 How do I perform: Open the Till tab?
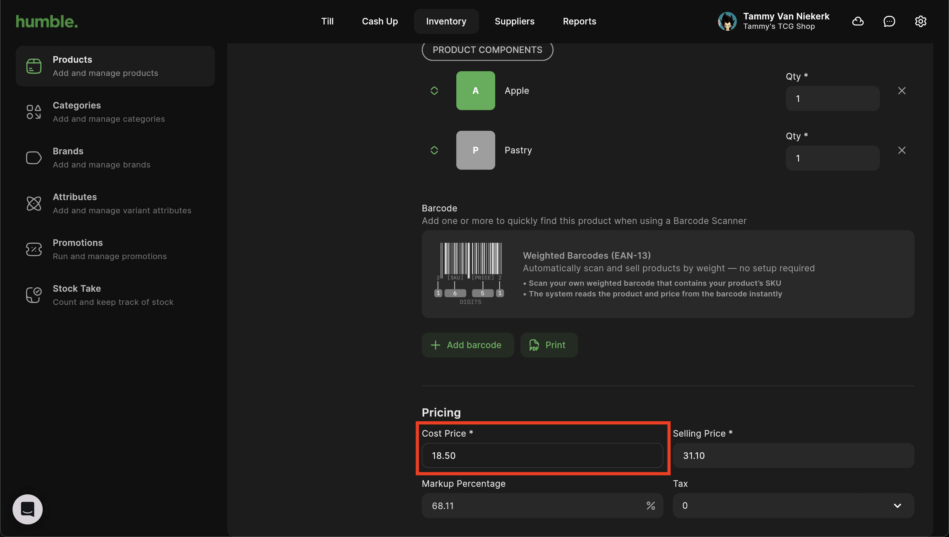pos(327,21)
